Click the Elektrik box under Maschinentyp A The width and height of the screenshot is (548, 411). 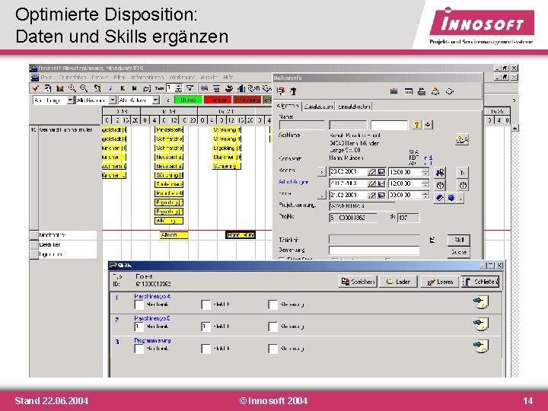pyautogui.click(x=206, y=304)
